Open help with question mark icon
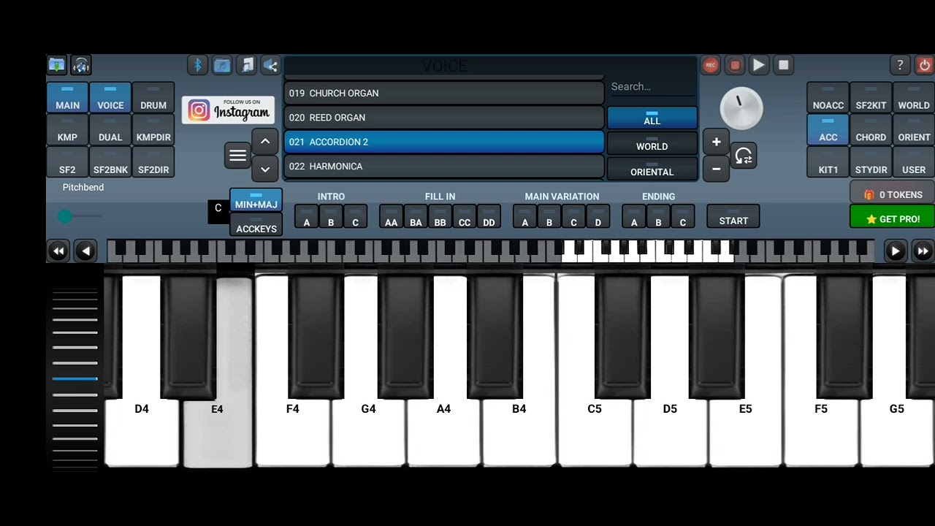The width and height of the screenshot is (935, 526). coord(900,65)
